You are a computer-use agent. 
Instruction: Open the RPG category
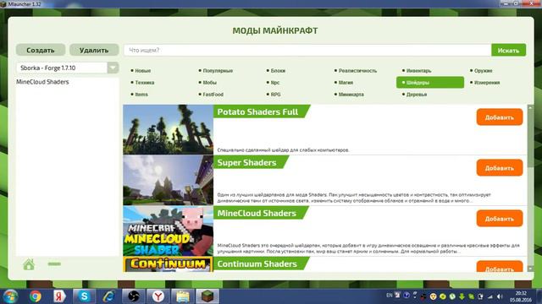(x=275, y=95)
